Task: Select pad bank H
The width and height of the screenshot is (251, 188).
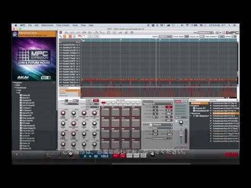Action: (x=138, y=103)
